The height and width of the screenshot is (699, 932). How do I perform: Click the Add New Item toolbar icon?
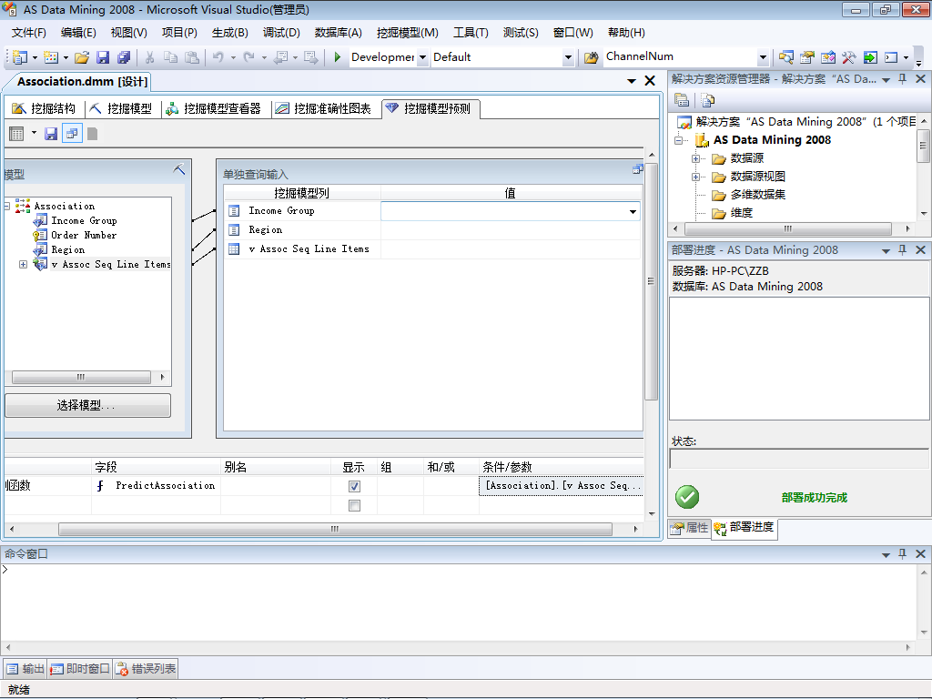point(51,57)
